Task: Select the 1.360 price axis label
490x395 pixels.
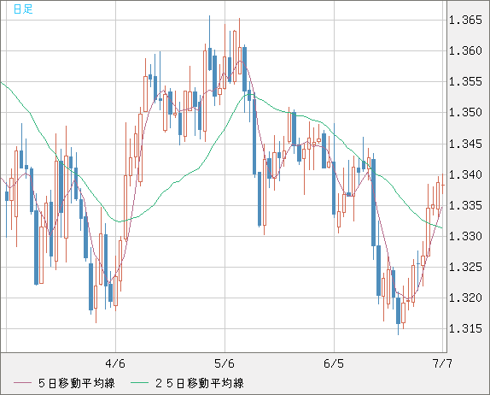Action: point(465,50)
